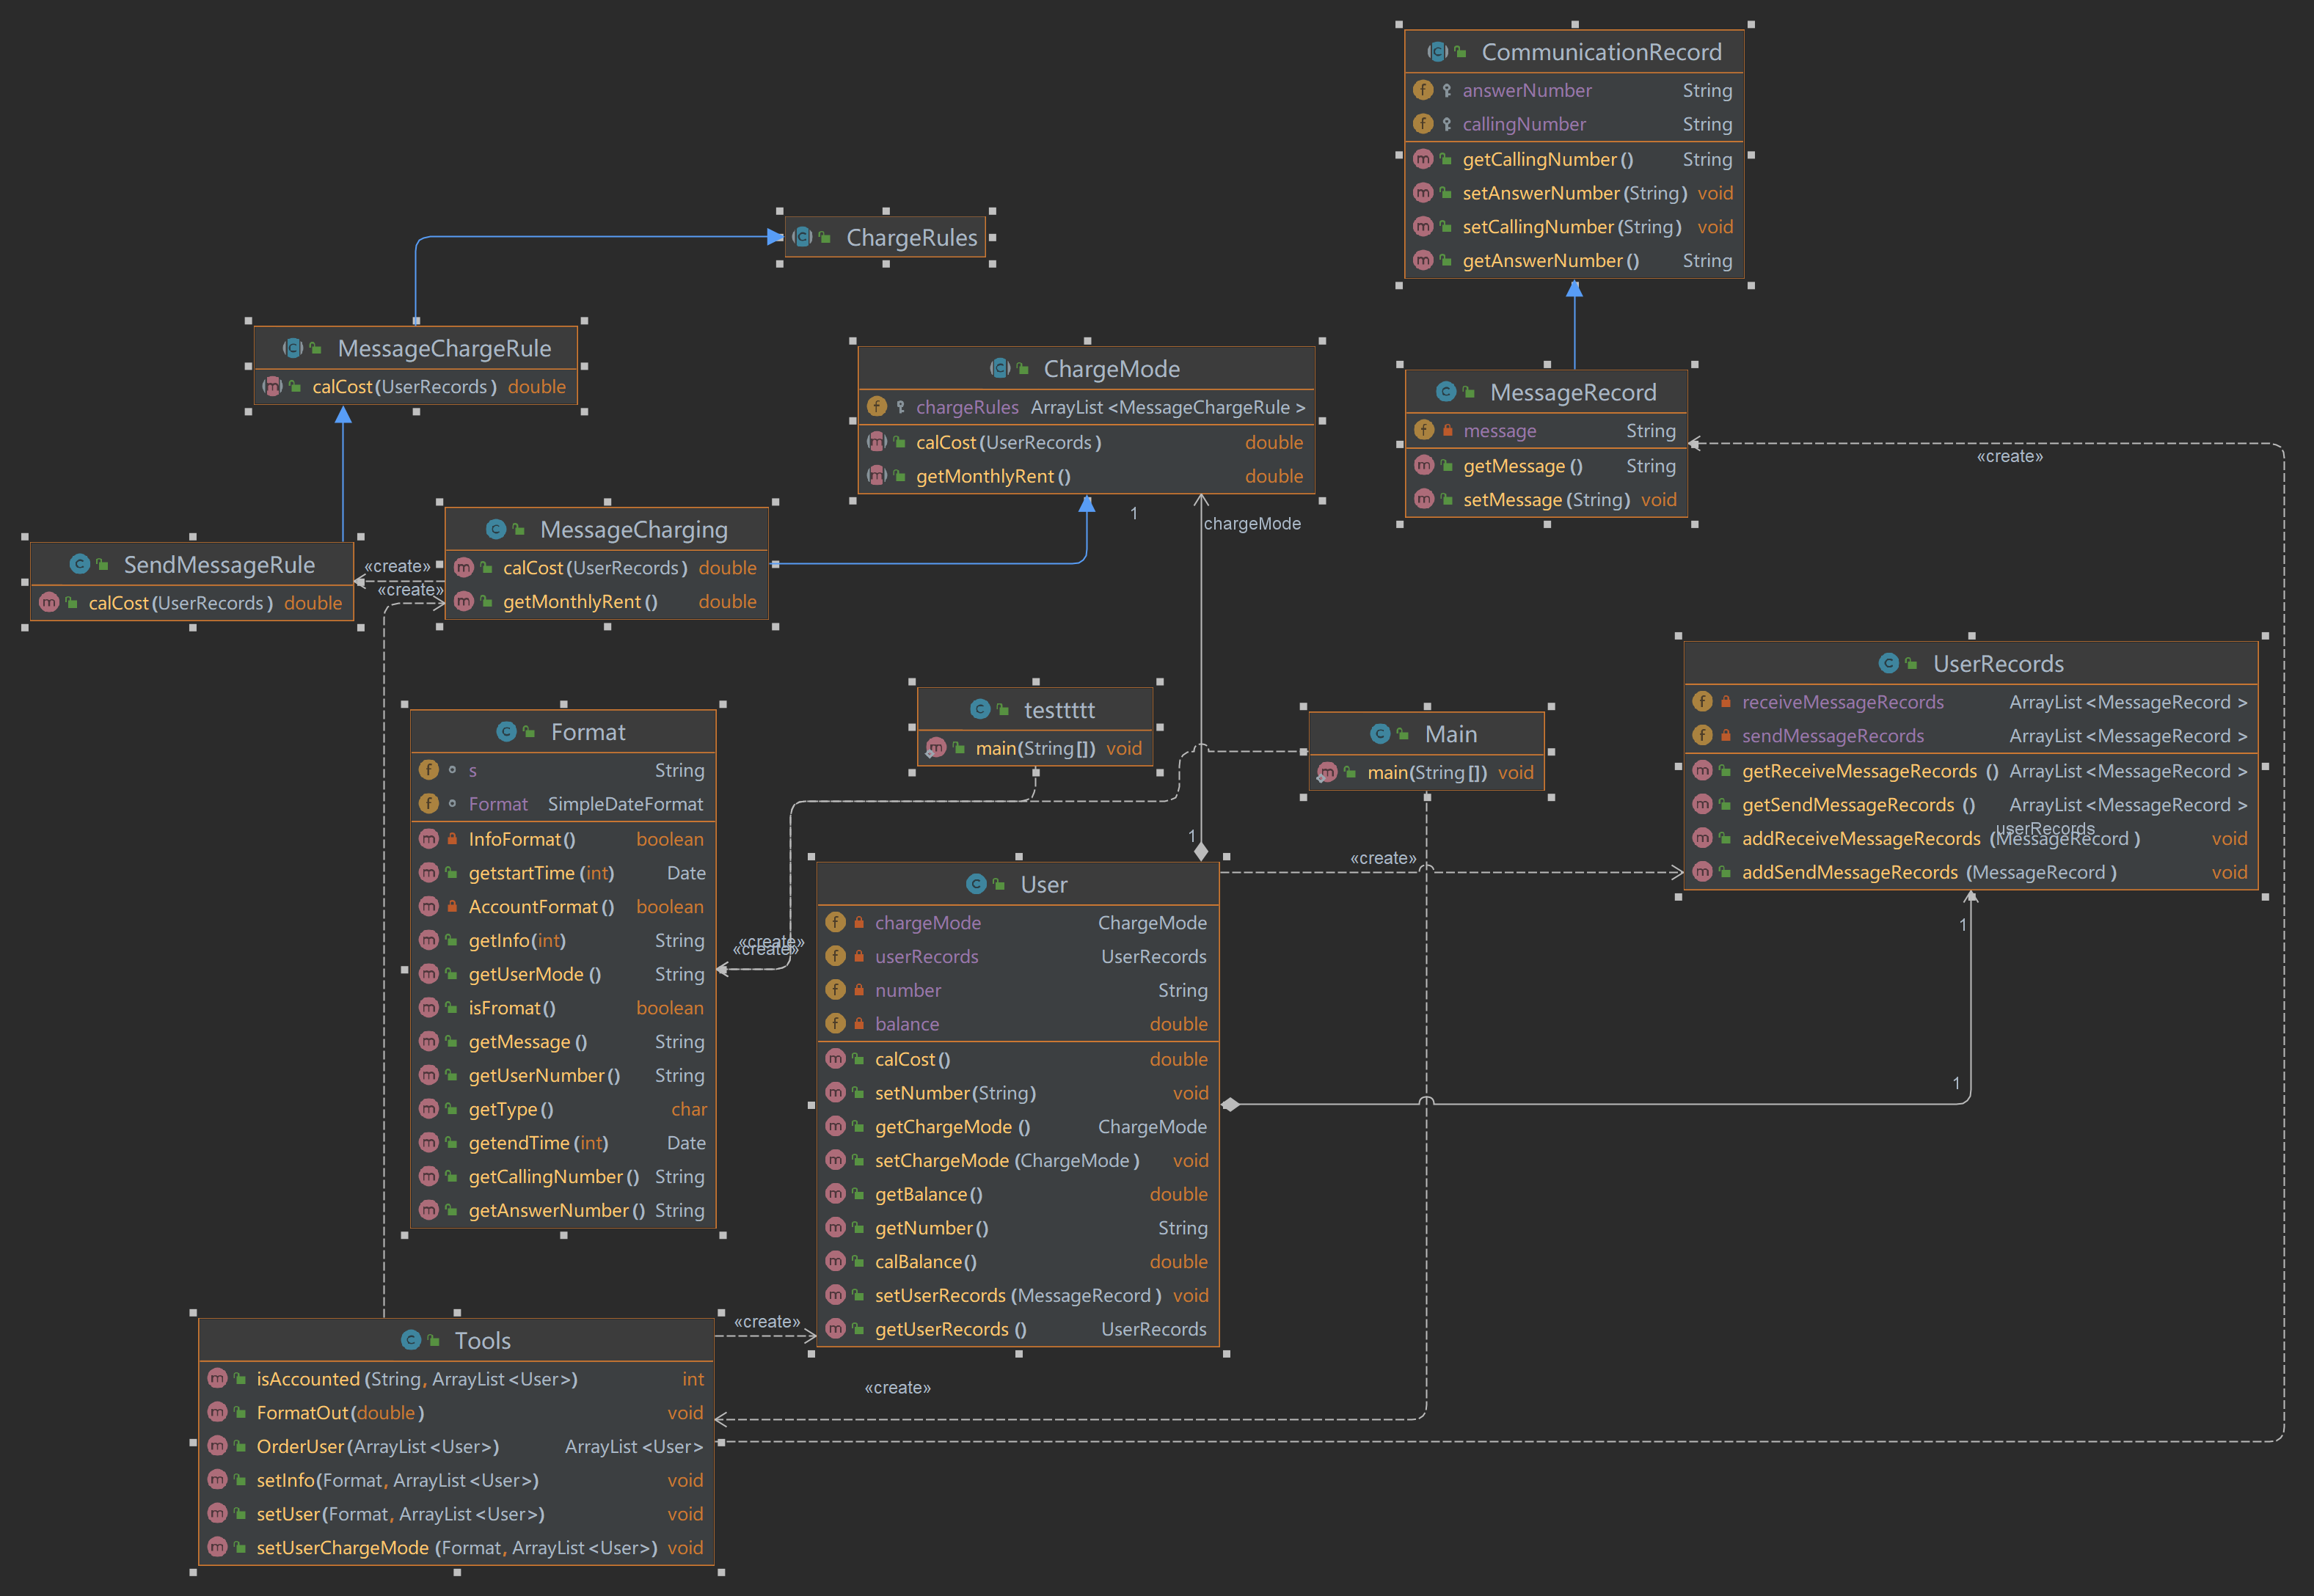The image size is (2314, 1596).
Task: Click the chargeMode association label
Action: 1252,523
